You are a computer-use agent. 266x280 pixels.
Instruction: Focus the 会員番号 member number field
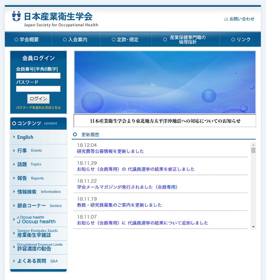click(x=38, y=76)
